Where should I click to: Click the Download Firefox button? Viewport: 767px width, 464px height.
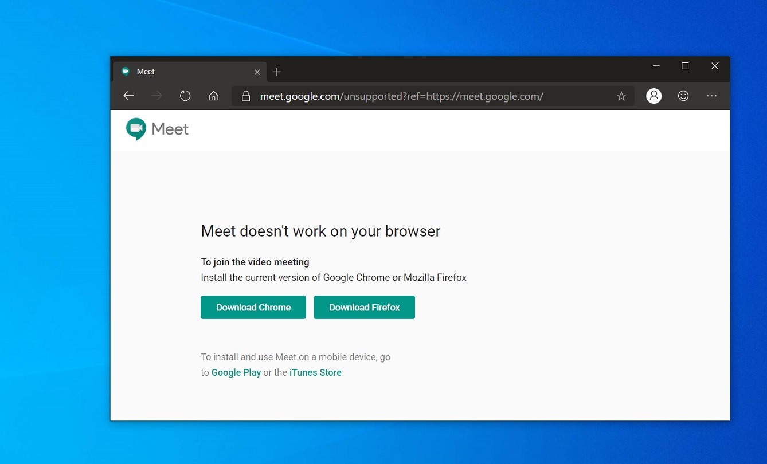pyautogui.click(x=365, y=308)
